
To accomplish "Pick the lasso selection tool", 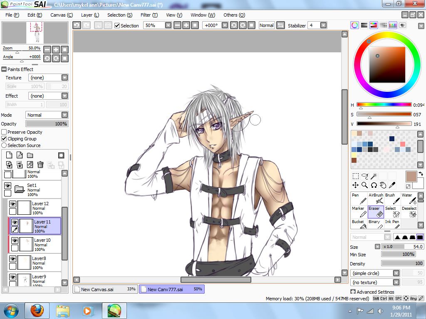I will click(x=364, y=176).
